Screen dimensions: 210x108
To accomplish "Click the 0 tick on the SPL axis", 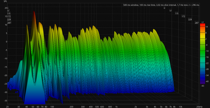I will 6,42.
